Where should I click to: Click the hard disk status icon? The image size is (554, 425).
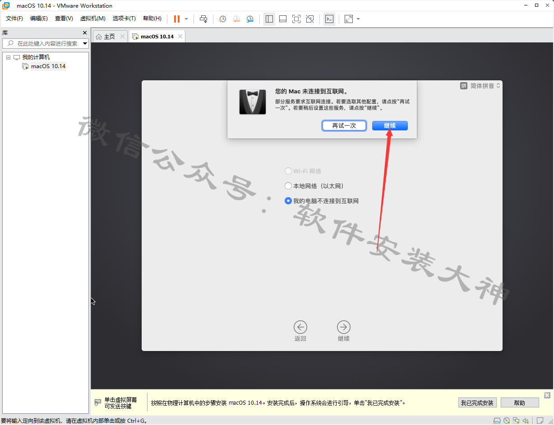point(497,420)
